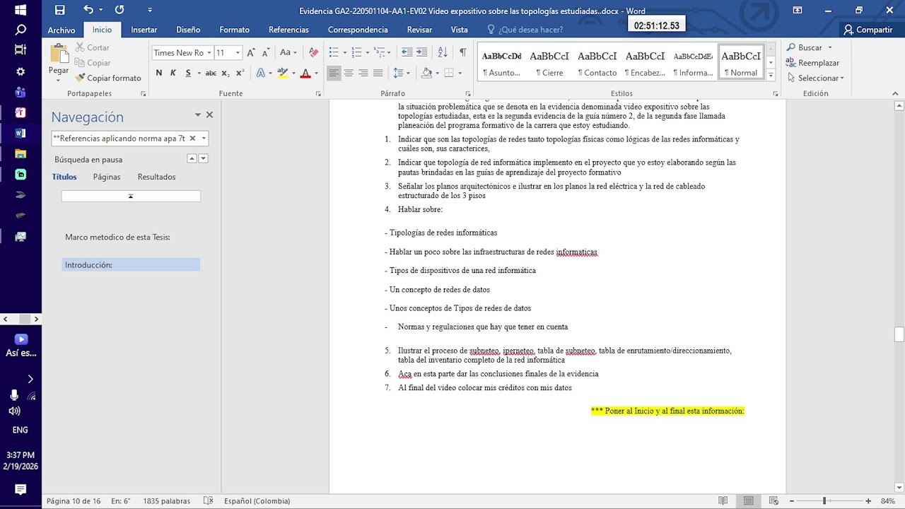Image resolution: width=905 pixels, height=509 pixels.
Task: Center align text
Action: pyautogui.click(x=349, y=73)
